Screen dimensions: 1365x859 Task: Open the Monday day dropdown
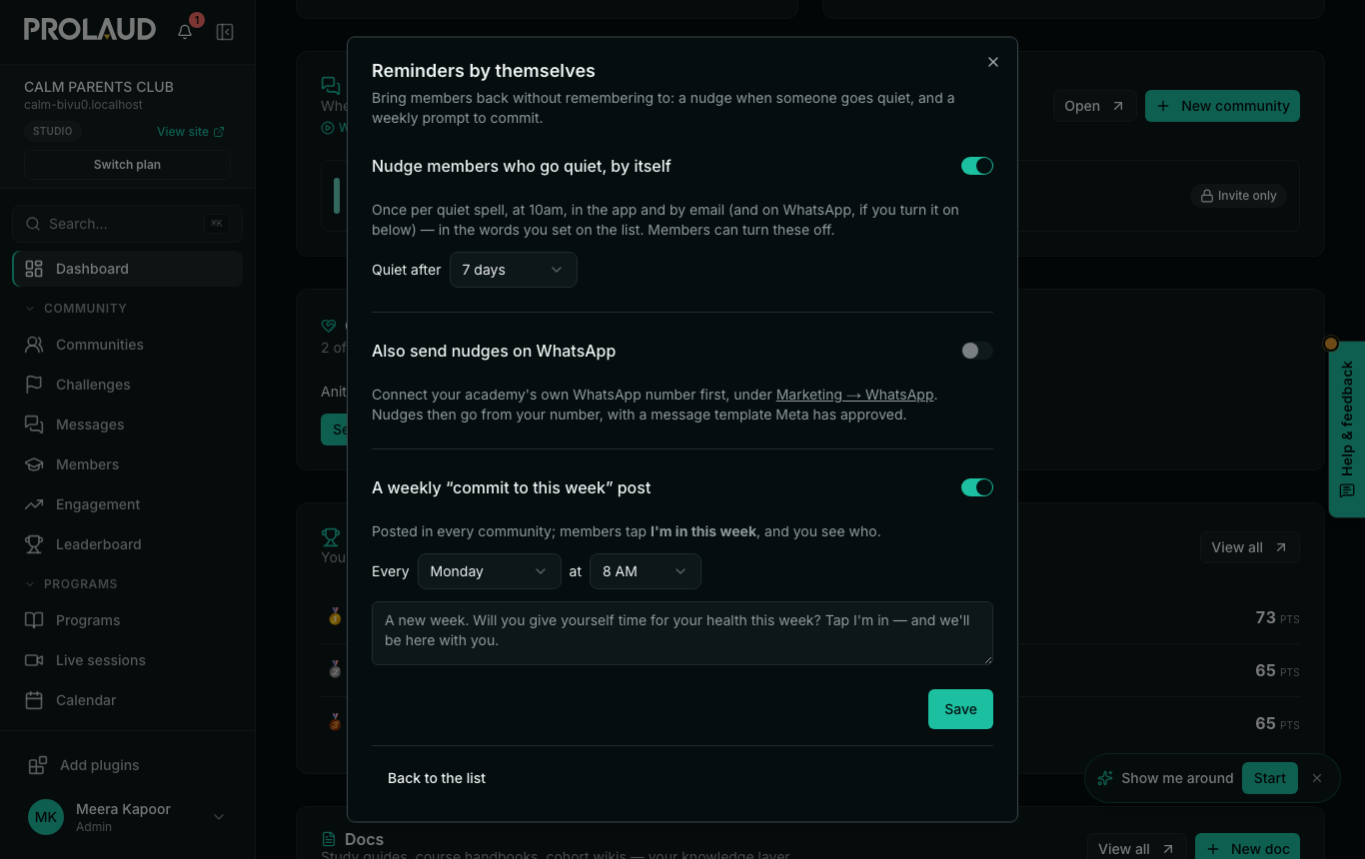490,571
